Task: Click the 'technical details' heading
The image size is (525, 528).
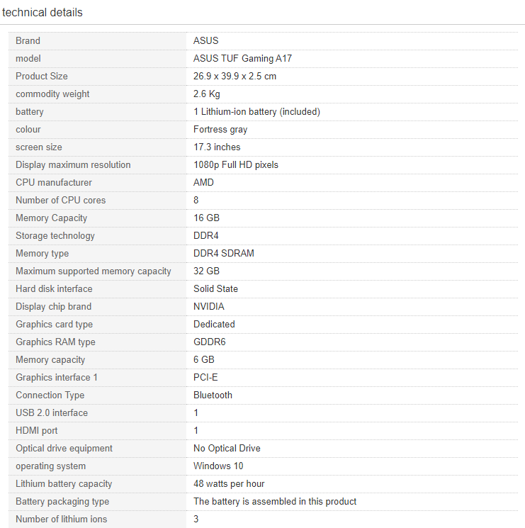Action: (x=43, y=13)
